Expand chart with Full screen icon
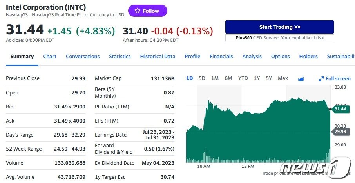 pos(335,78)
